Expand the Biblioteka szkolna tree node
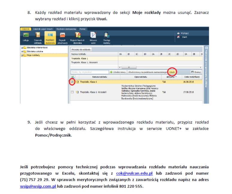This screenshot has width=232, height=194. click(x=22, y=51)
